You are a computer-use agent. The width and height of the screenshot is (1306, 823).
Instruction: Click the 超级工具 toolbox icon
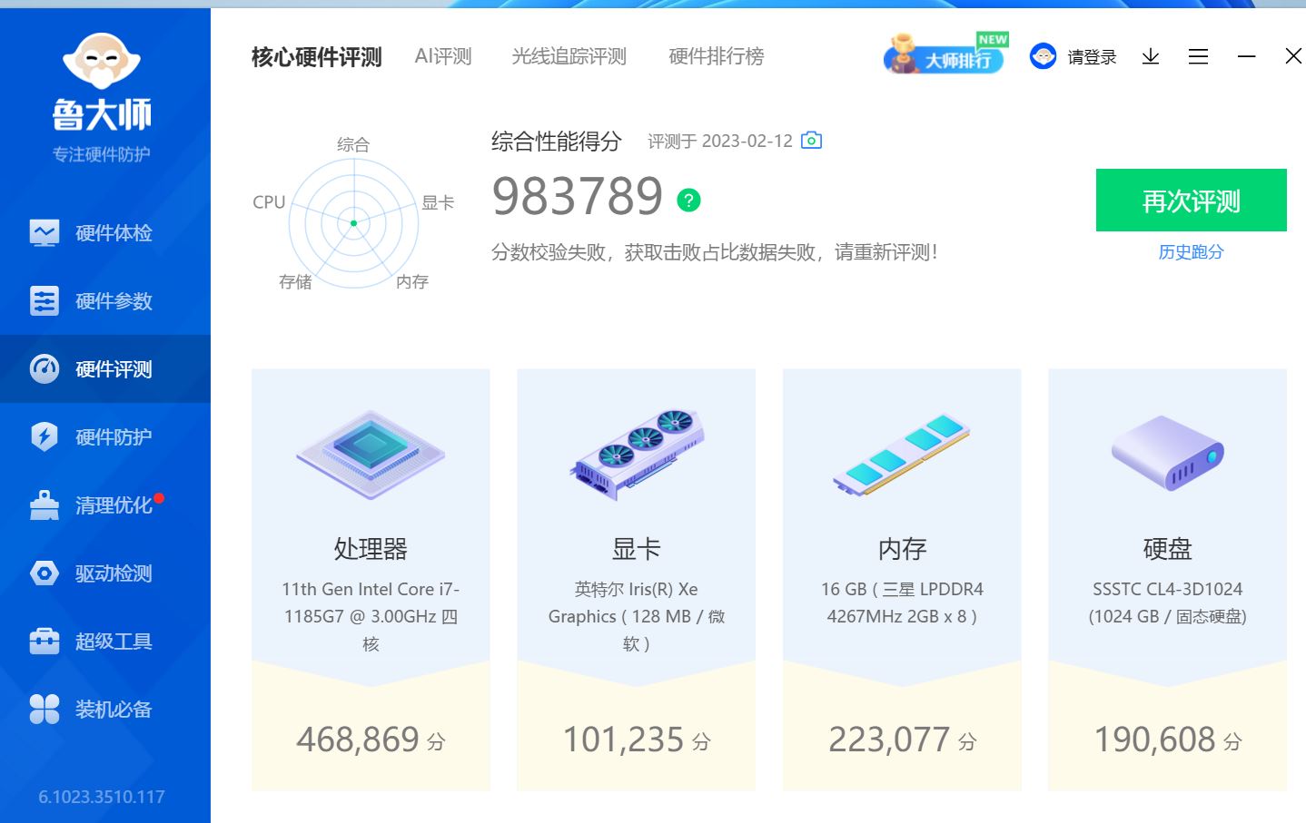[44, 642]
